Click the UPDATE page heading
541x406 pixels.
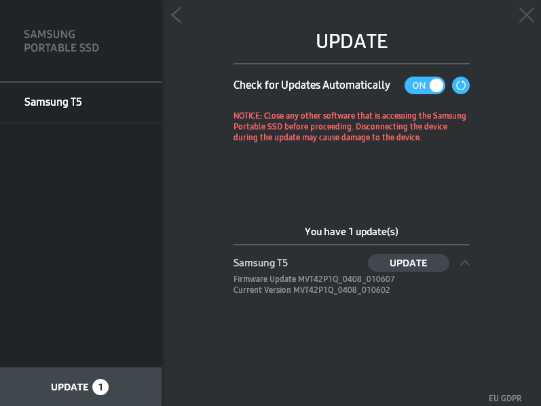(352, 41)
